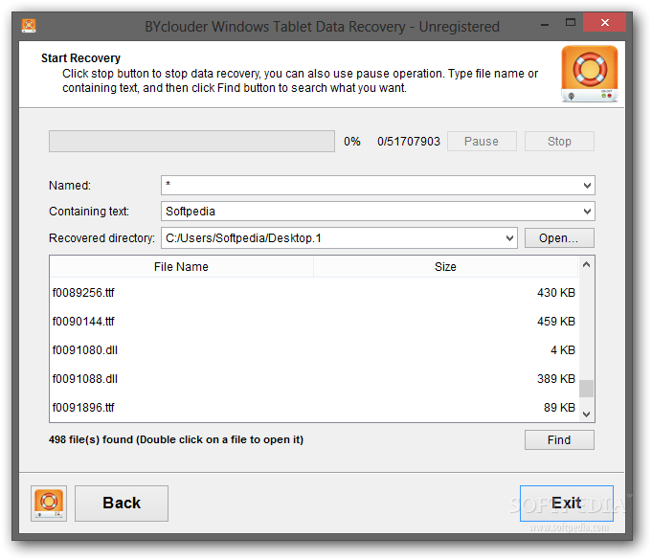Select the file f0091088.dll

tap(85, 379)
